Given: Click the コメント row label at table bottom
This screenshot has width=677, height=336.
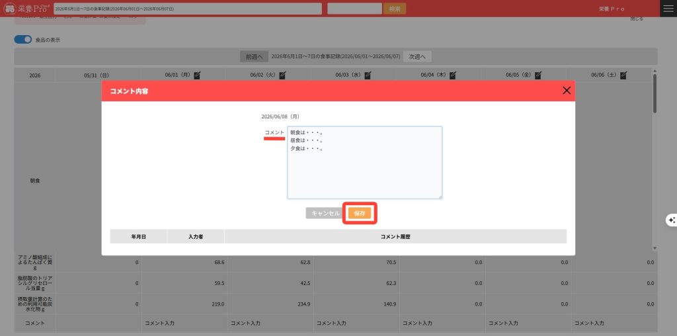Looking at the screenshot, I should [x=35, y=323].
